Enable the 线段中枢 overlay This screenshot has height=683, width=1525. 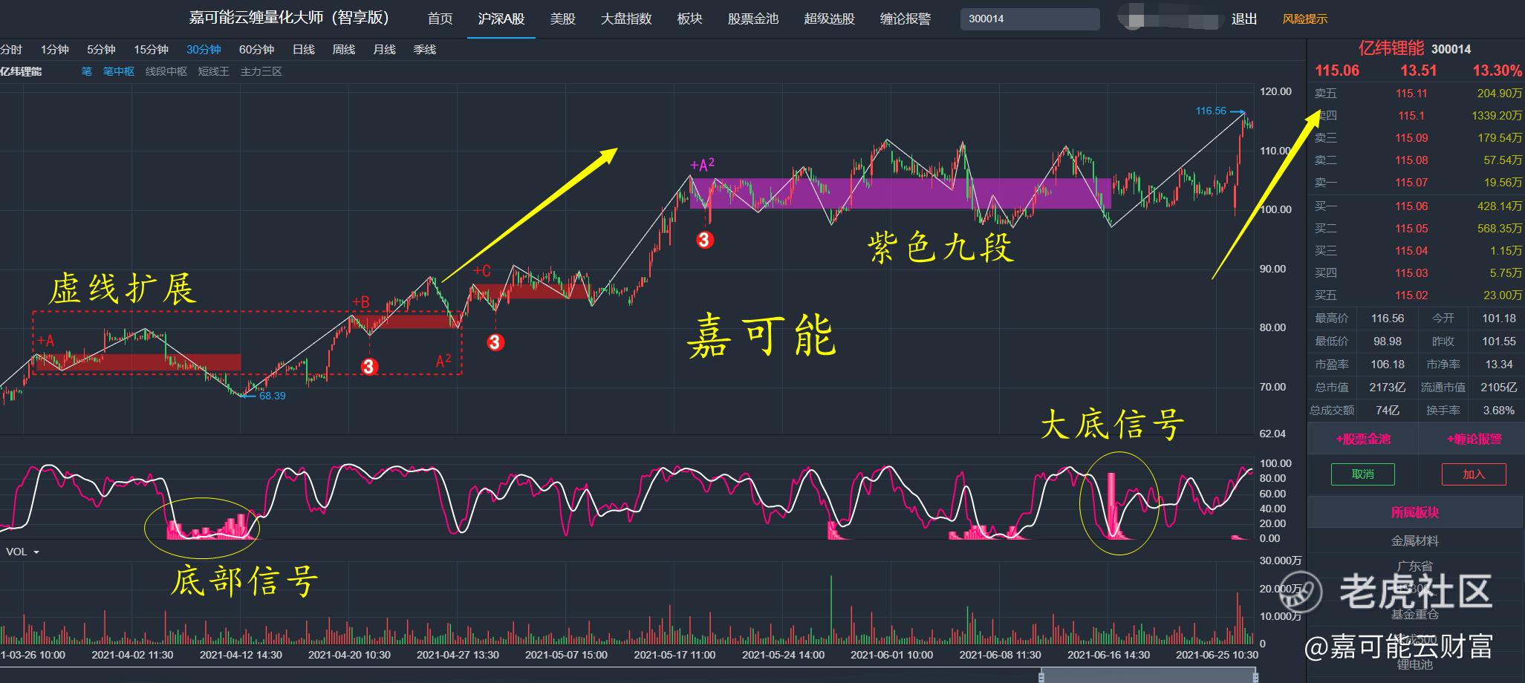click(x=166, y=71)
